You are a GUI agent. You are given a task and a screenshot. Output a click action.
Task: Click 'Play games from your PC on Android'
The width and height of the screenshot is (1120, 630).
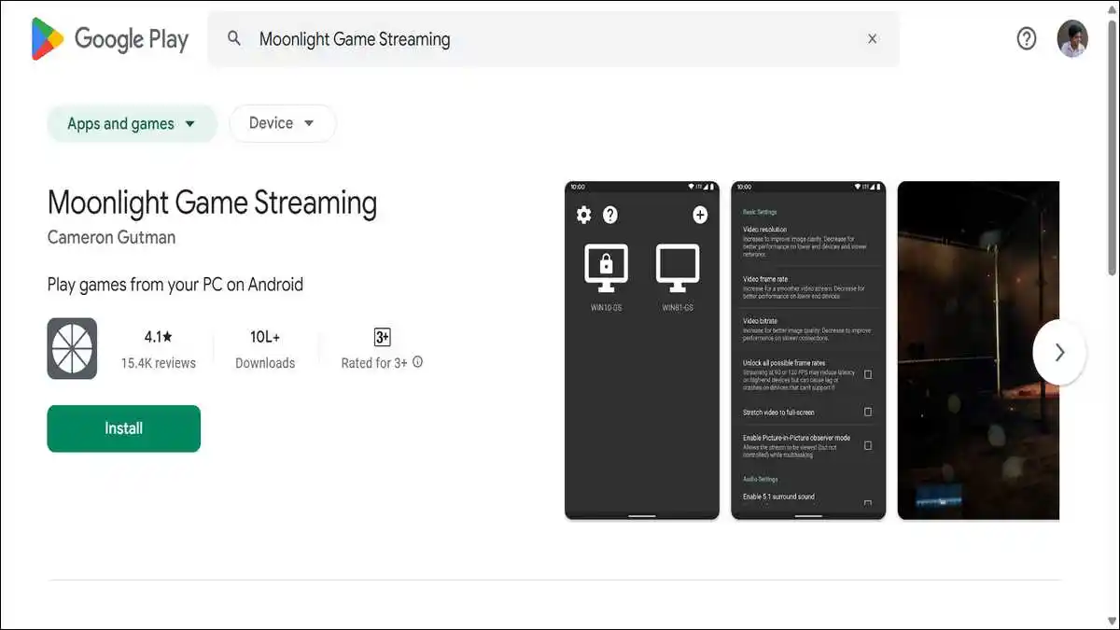[175, 285]
